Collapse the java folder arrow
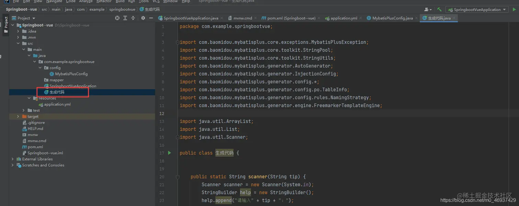Viewport: 519px width, 206px height. click(30, 56)
